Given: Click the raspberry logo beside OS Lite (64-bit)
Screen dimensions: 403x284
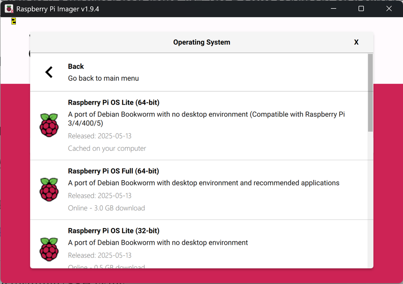Looking at the screenshot, I should (49, 125).
